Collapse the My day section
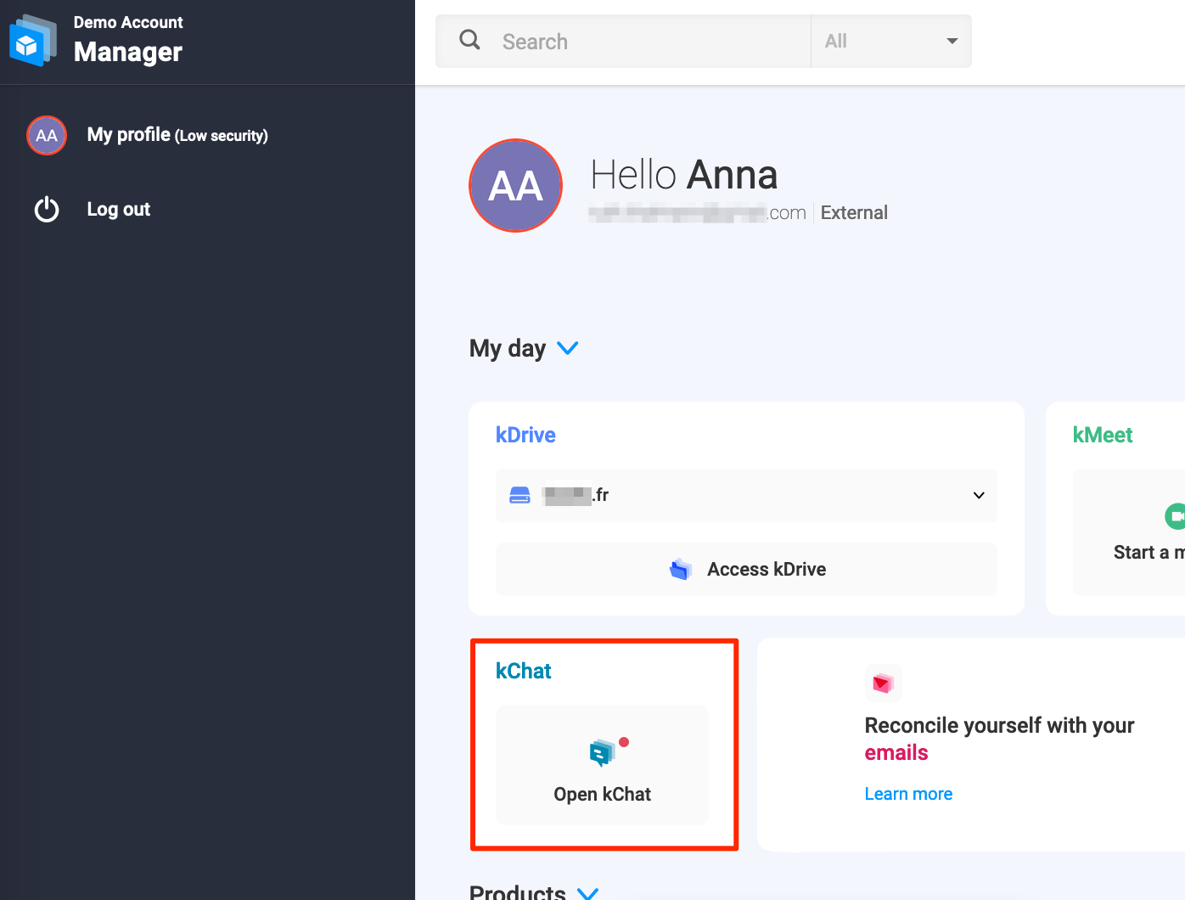 click(568, 348)
